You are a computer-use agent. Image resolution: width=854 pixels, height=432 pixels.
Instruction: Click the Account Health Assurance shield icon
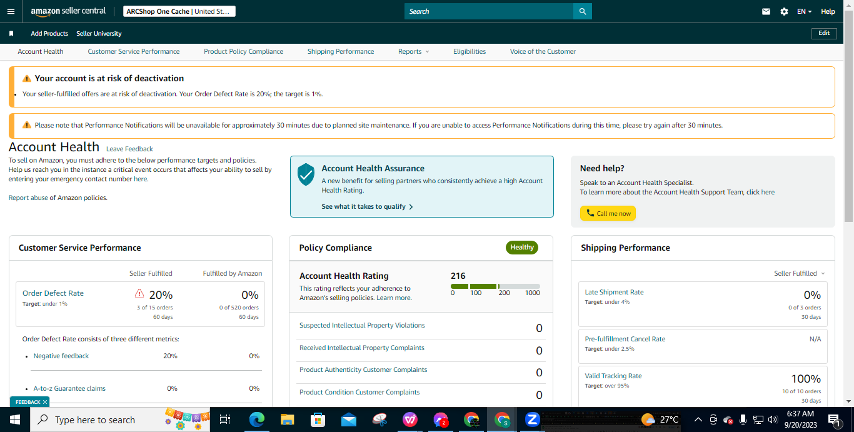(x=305, y=174)
